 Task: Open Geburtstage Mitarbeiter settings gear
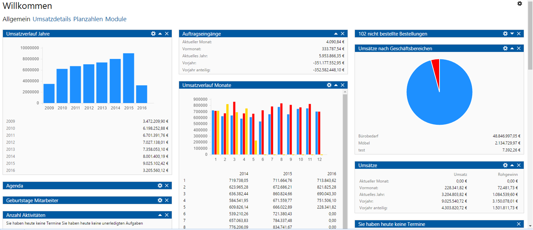click(160, 200)
